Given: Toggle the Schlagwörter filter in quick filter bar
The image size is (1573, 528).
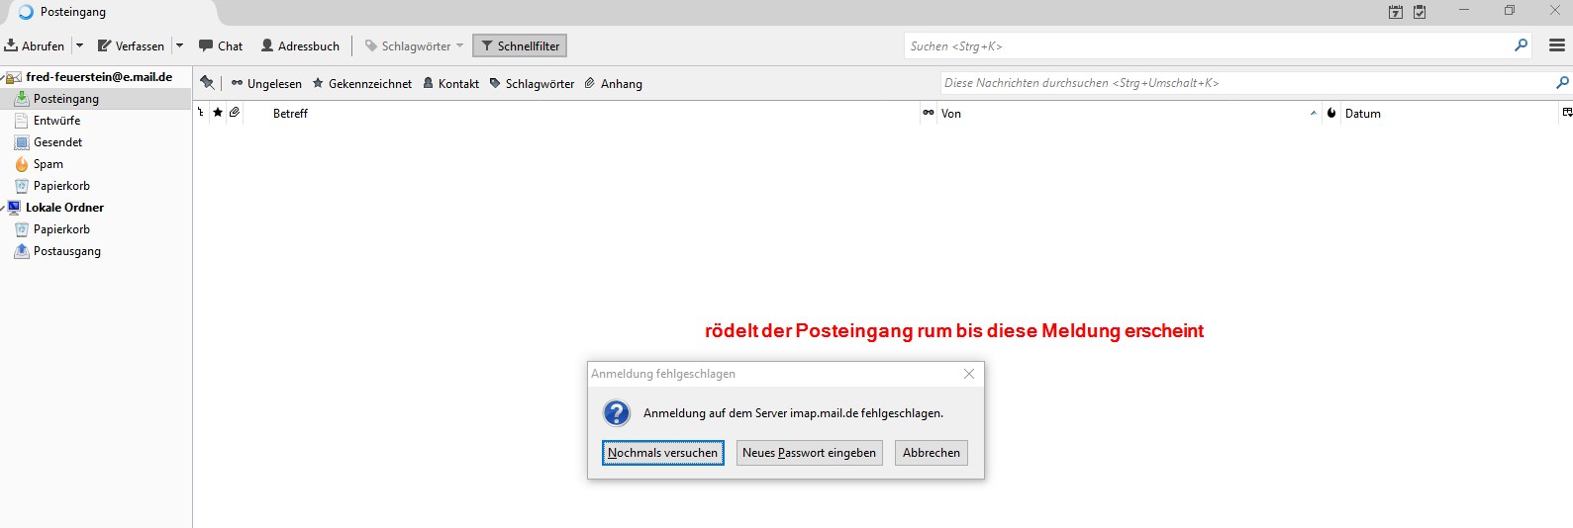Looking at the screenshot, I should click(x=532, y=84).
